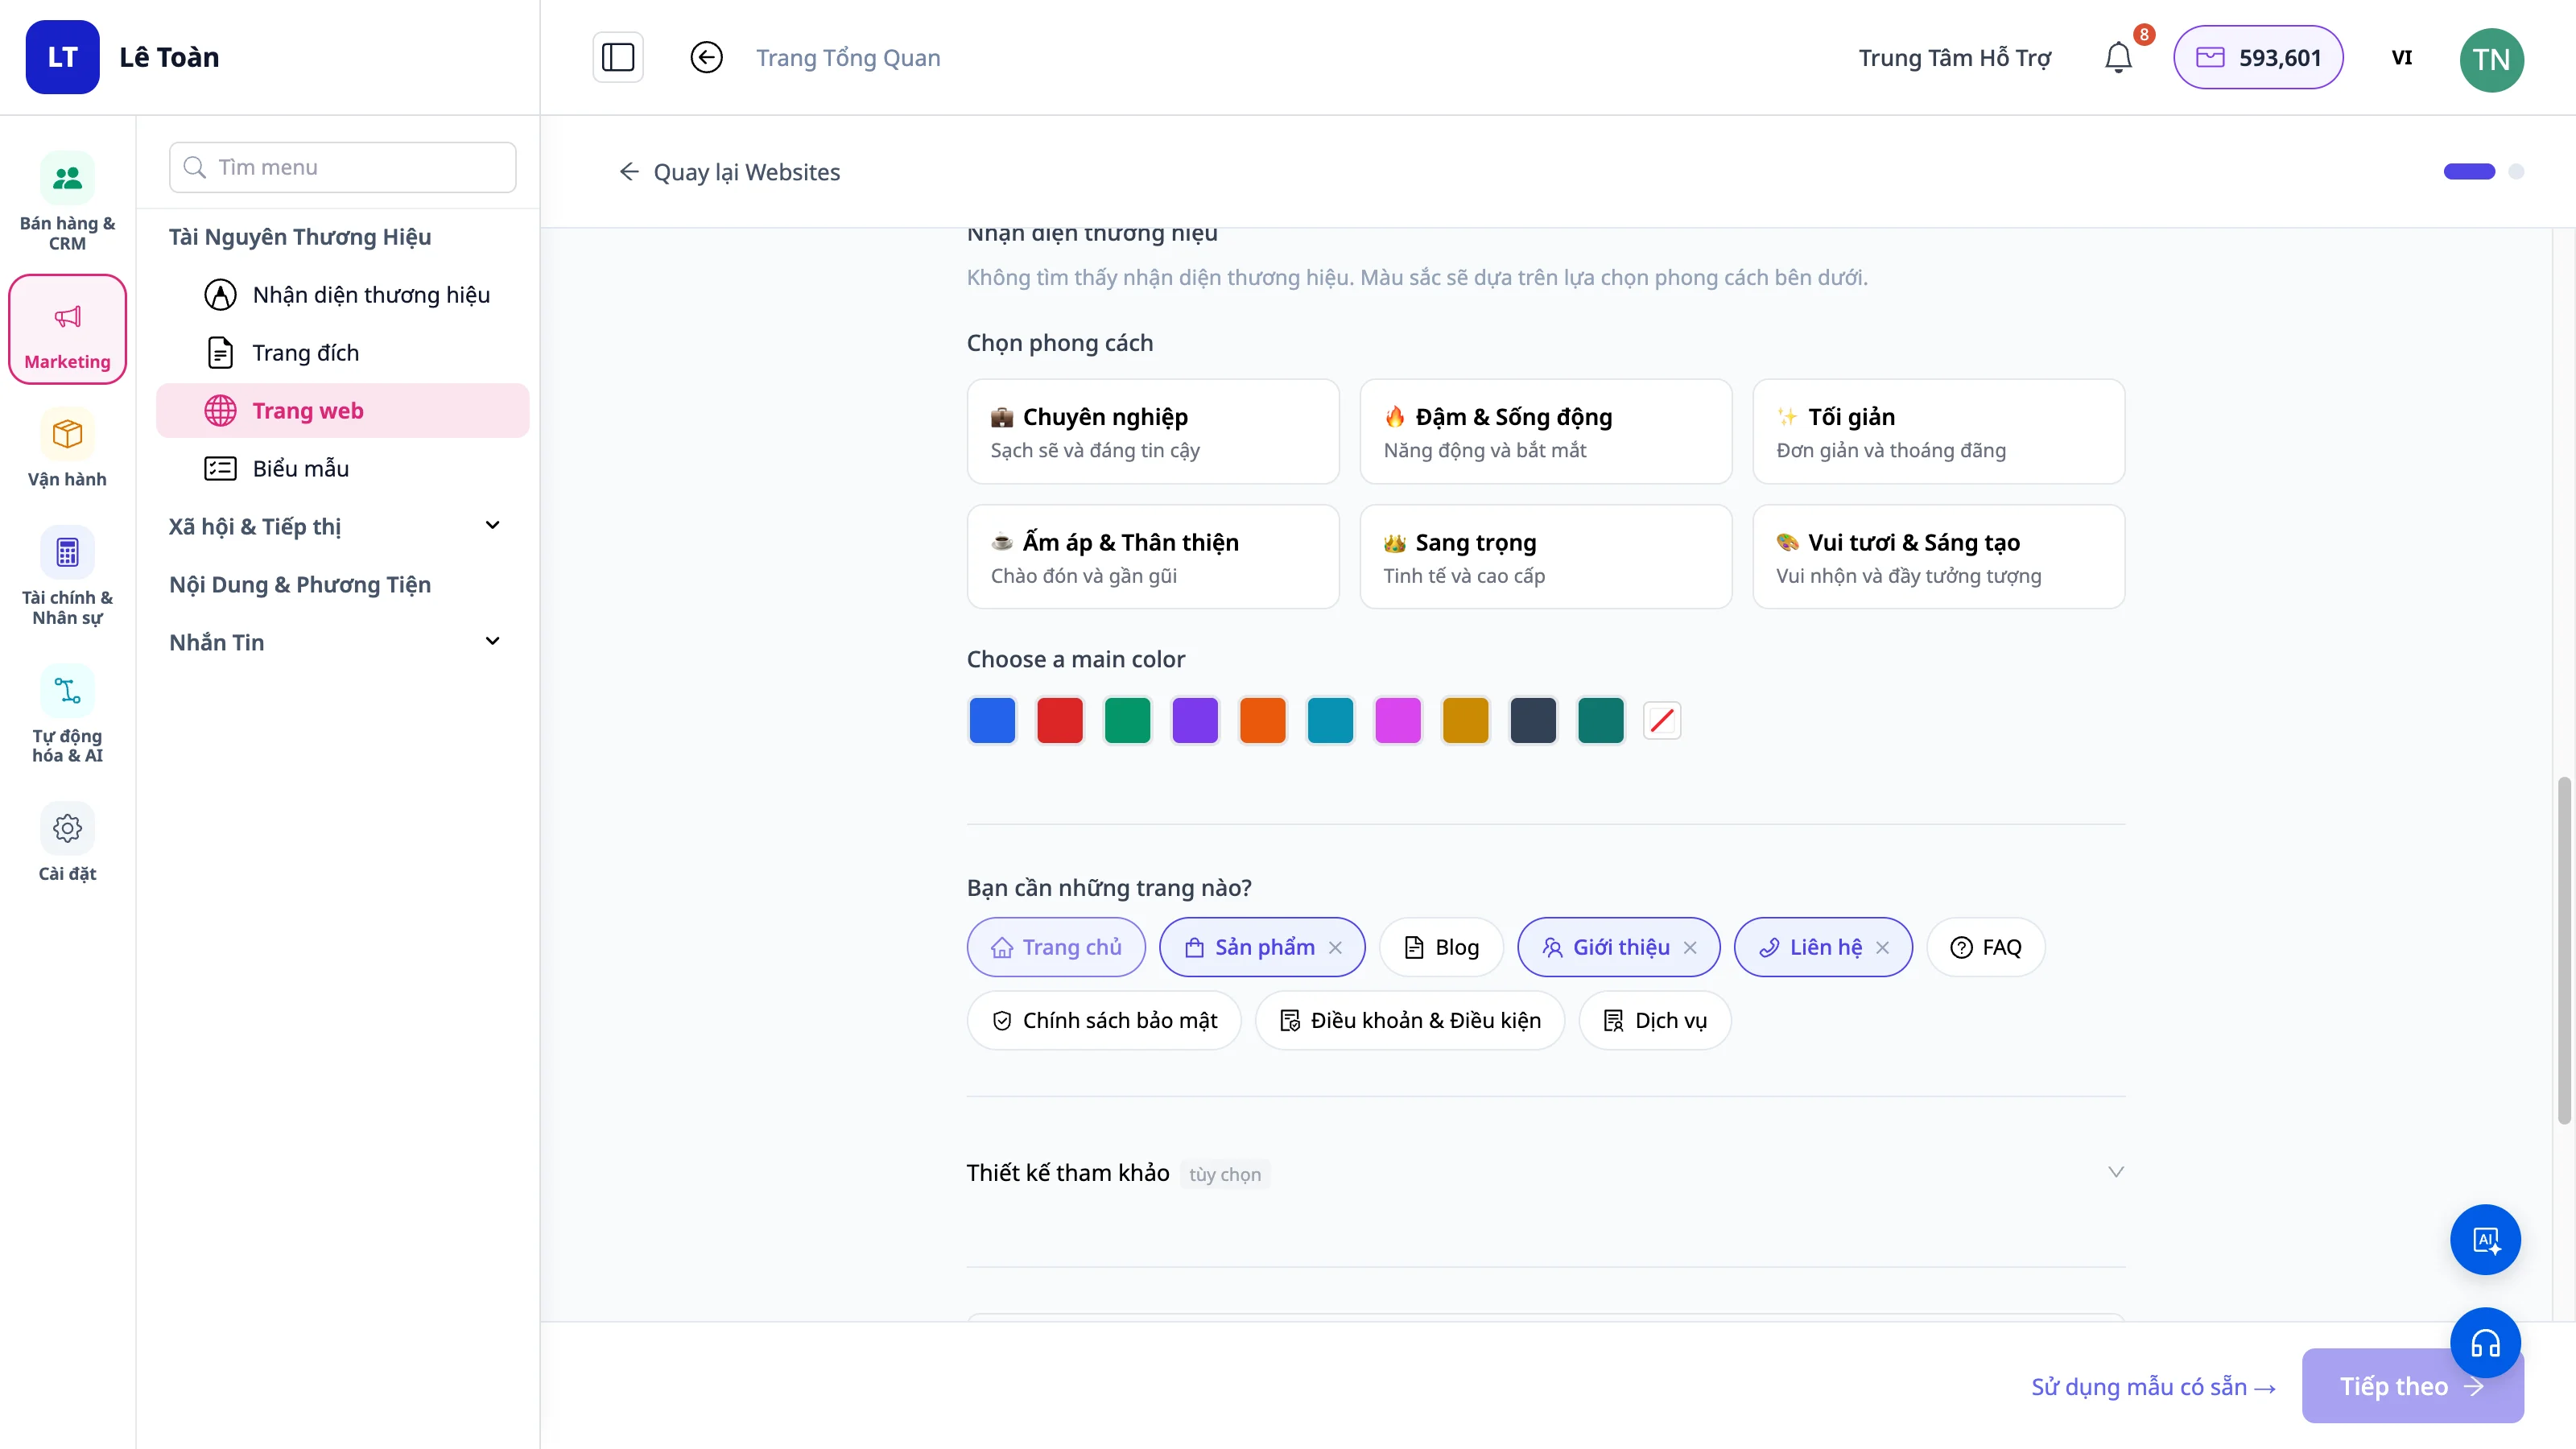Image resolution: width=2576 pixels, height=1449 pixels.
Task: Toggle the FAQ page chip
Action: (x=1985, y=947)
